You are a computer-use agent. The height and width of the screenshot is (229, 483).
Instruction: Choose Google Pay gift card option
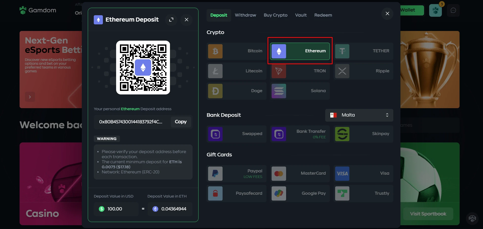tap(300, 193)
